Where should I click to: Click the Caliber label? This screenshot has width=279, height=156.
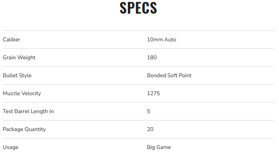pyautogui.click(x=11, y=40)
